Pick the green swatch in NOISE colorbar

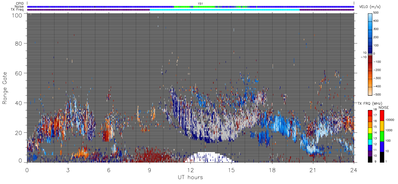click(381, 136)
